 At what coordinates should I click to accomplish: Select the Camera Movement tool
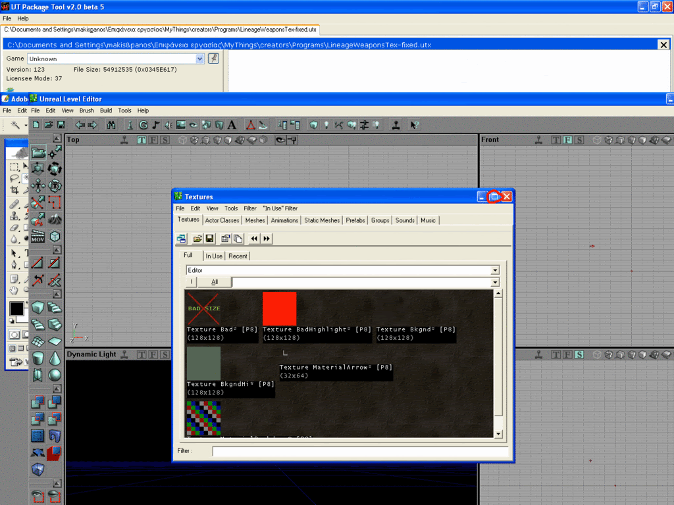coord(39,153)
